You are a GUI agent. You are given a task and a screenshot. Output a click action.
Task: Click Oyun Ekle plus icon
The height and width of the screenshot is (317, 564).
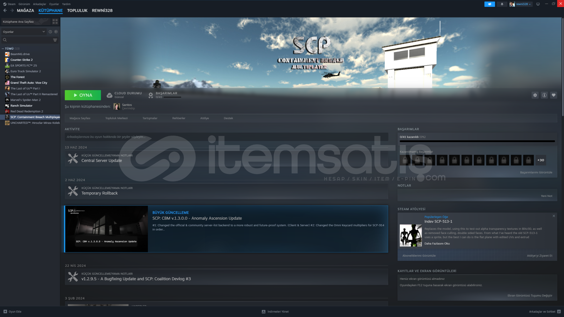coord(5,311)
